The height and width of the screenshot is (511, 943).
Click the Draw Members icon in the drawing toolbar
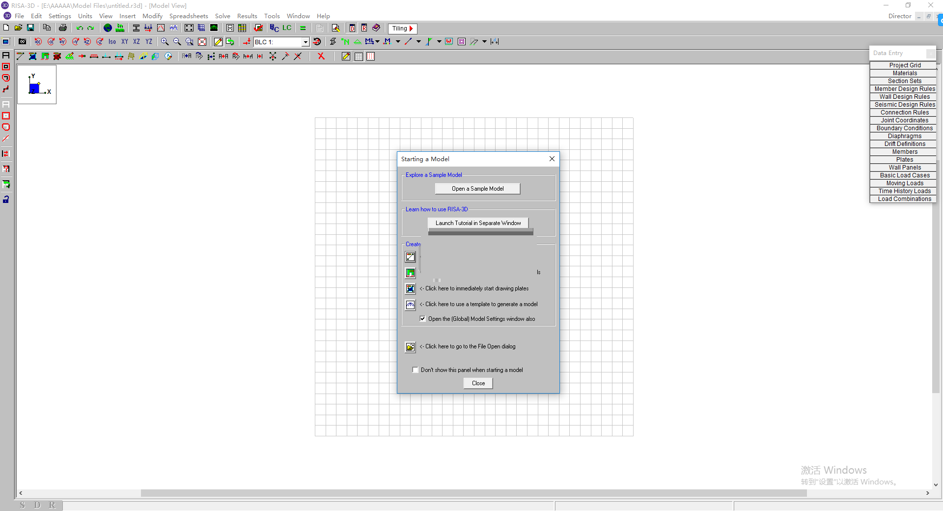point(20,57)
